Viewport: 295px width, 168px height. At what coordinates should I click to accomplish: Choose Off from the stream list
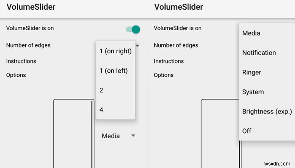pos(247,131)
